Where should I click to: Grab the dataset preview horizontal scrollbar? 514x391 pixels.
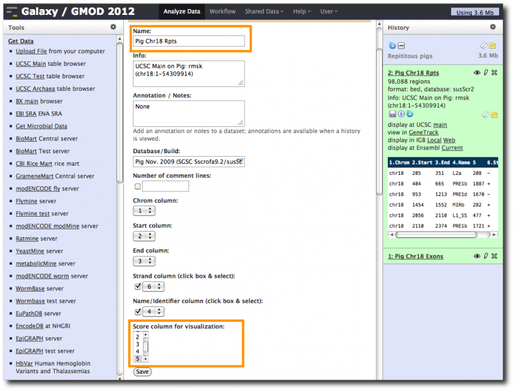(436, 234)
